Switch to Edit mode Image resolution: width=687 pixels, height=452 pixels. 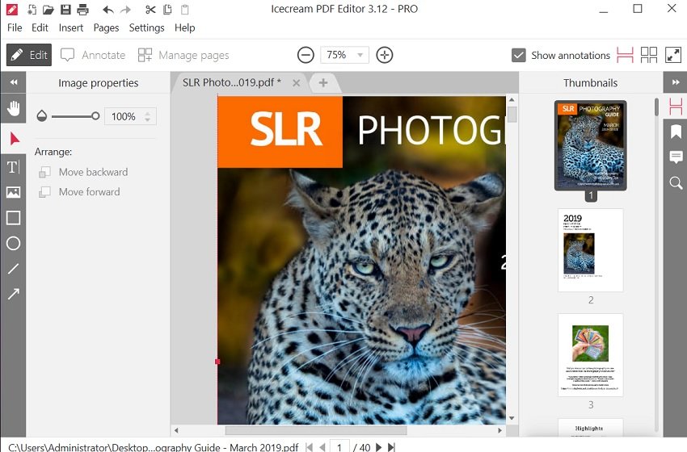(x=29, y=55)
